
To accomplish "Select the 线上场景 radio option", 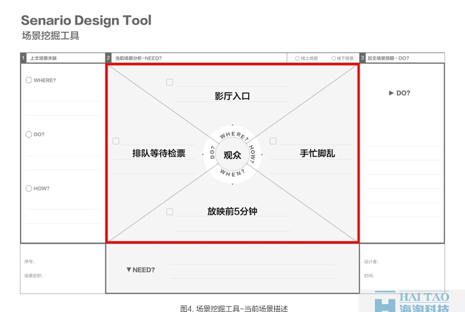I will coord(297,58).
